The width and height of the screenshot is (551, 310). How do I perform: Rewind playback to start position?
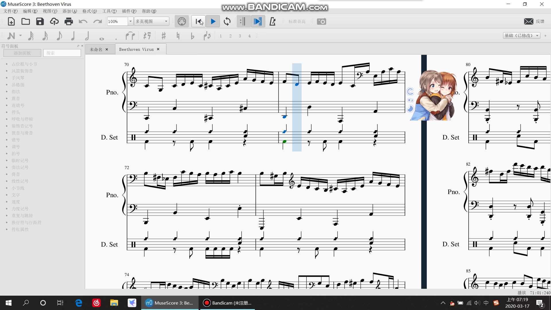198,22
